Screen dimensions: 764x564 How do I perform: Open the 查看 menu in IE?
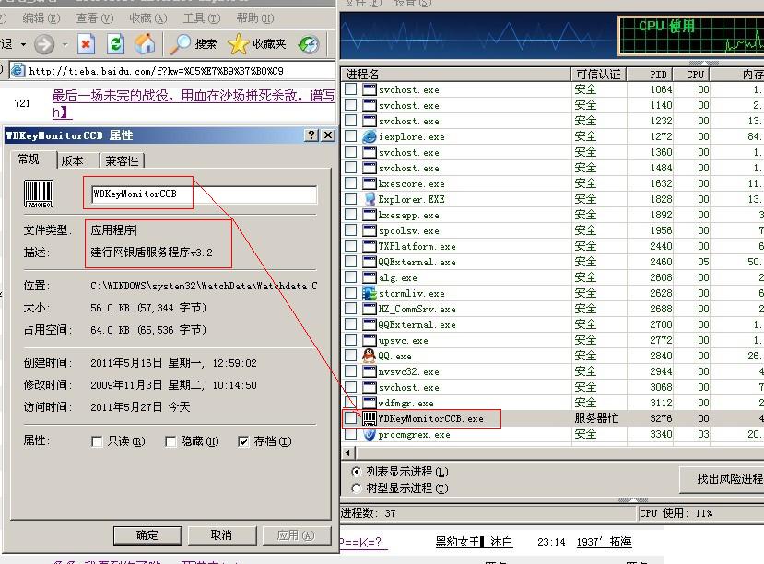tap(95, 18)
